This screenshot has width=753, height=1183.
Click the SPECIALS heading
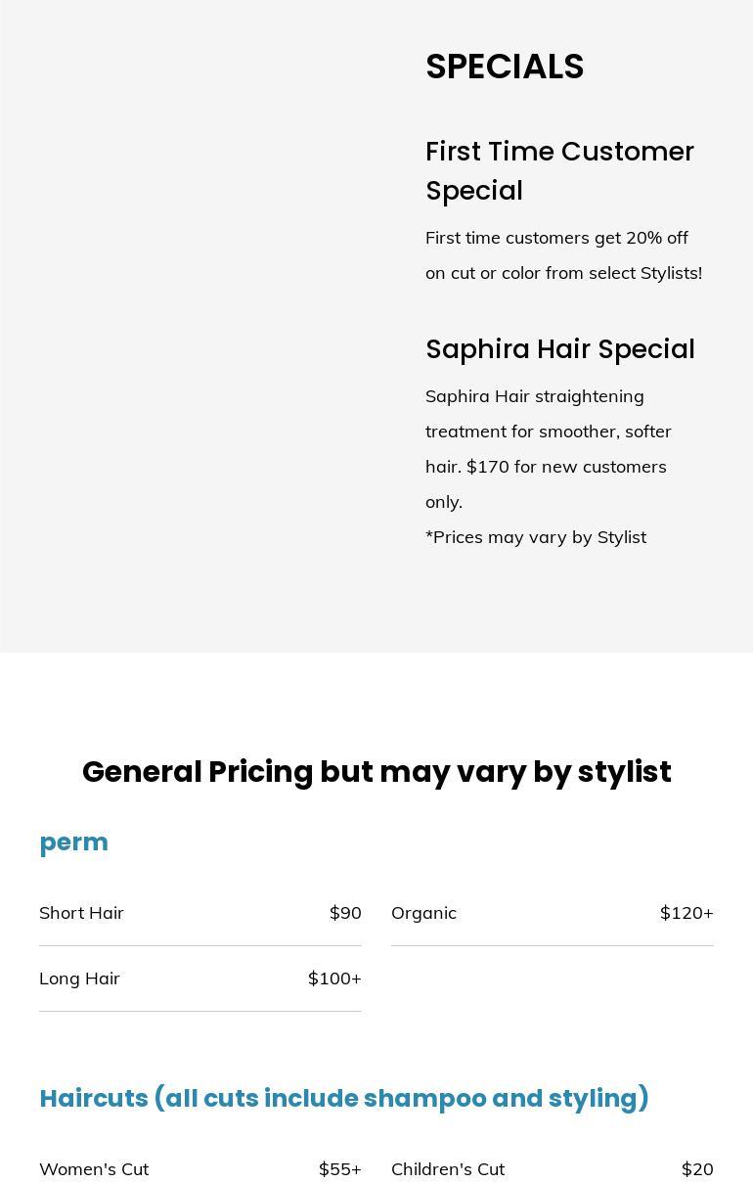pyautogui.click(x=505, y=67)
